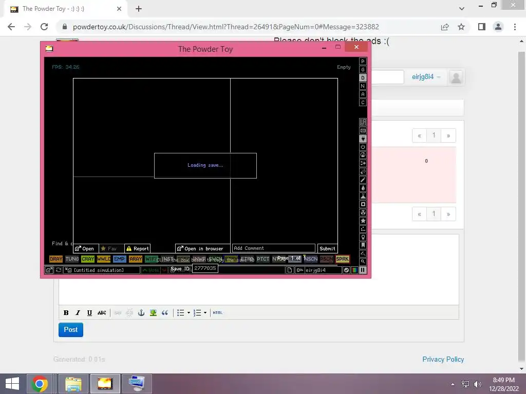Open the Liquids droplet menu section
The height and width of the screenshot is (394, 526).
click(x=363, y=188)
